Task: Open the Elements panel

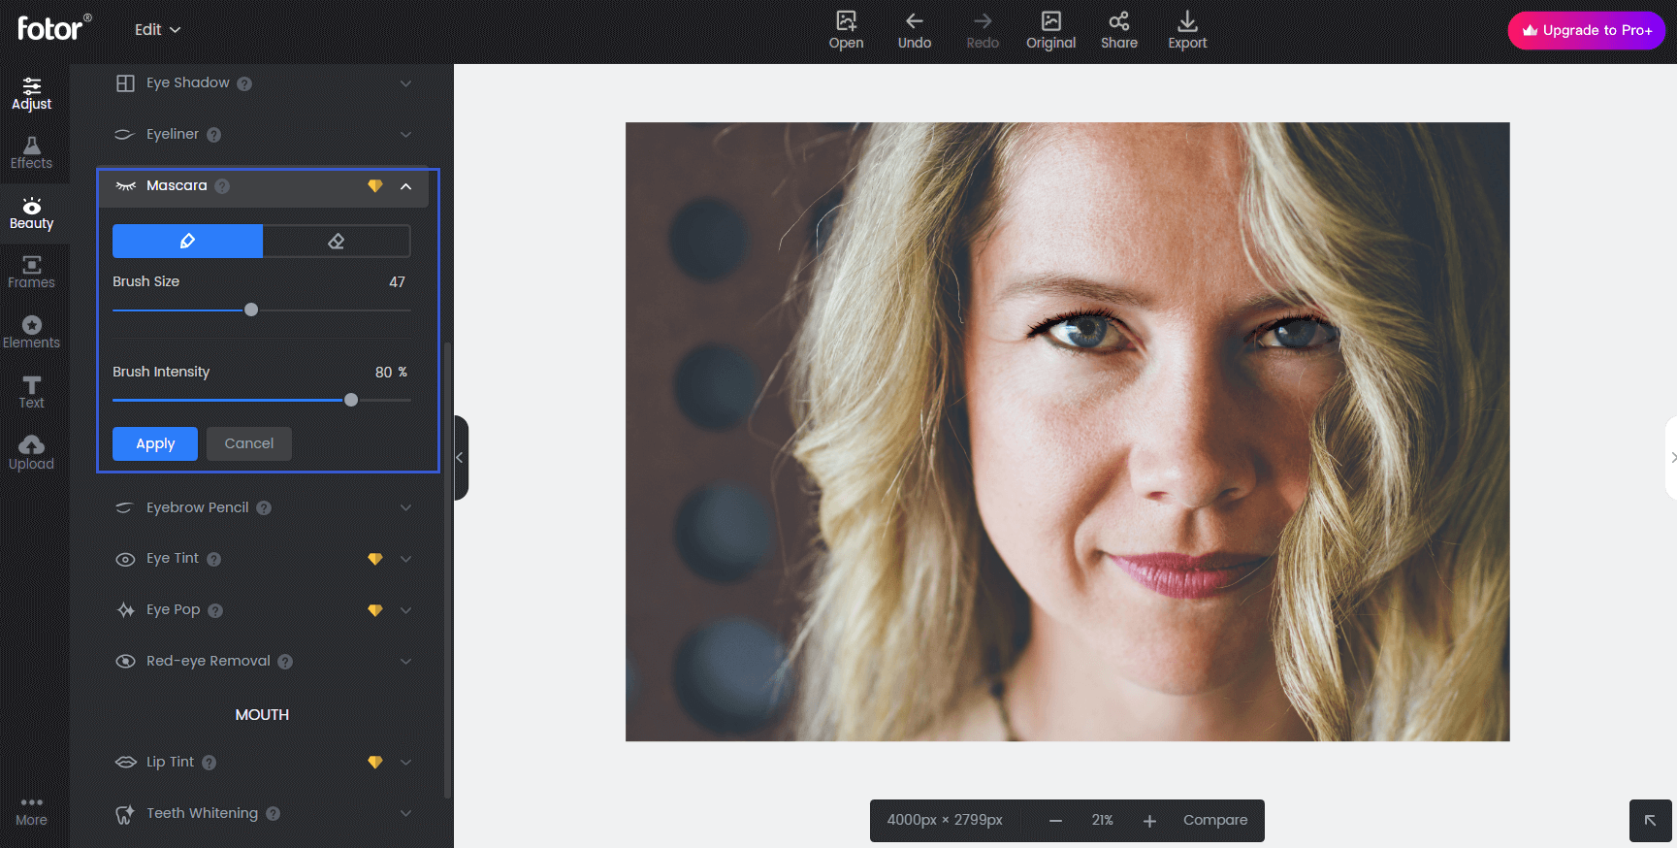Action: point(31,333)
